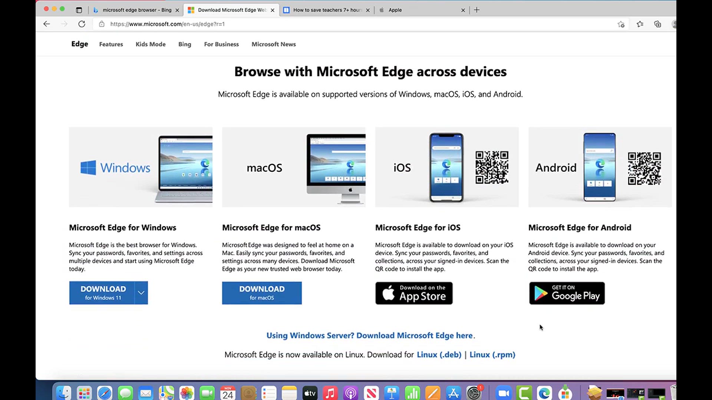The height and width of the screenshot is (400, 712).
Task: Open a new tab with plus icon
Action: 477,10
